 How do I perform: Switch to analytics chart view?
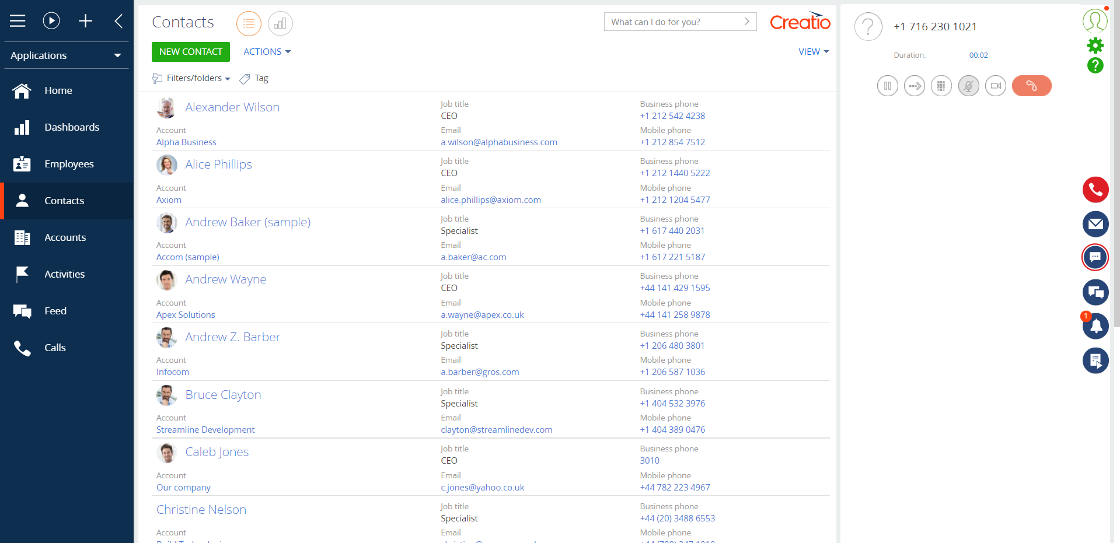coord(280,23)
